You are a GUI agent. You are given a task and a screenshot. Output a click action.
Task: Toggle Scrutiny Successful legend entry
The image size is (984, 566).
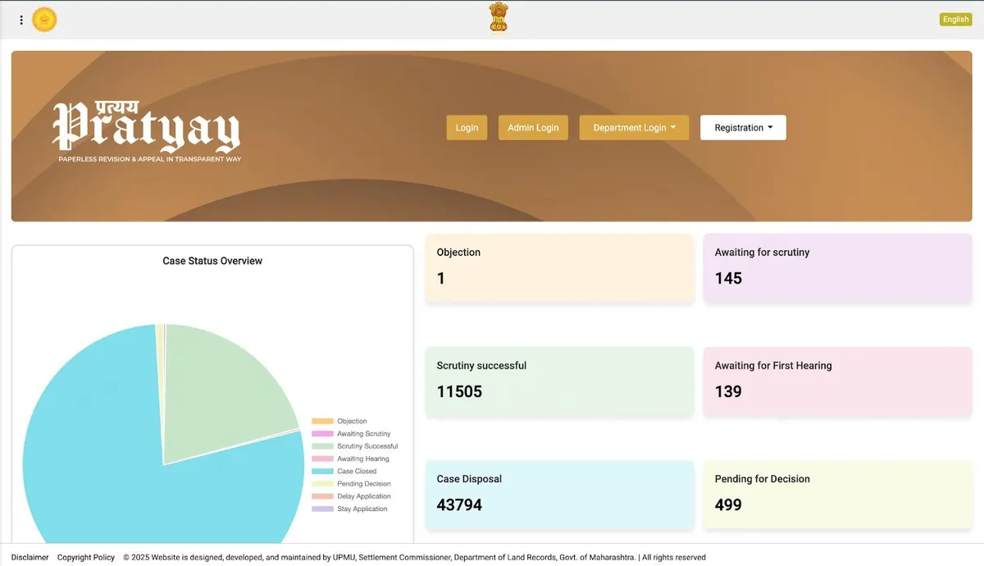362,445
